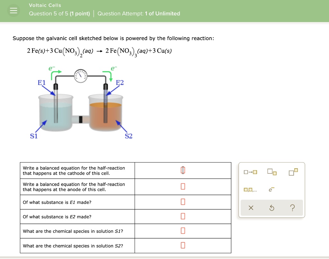Click the cathode half-reaction answer field
329x259 pixels.
coord(183,170)
